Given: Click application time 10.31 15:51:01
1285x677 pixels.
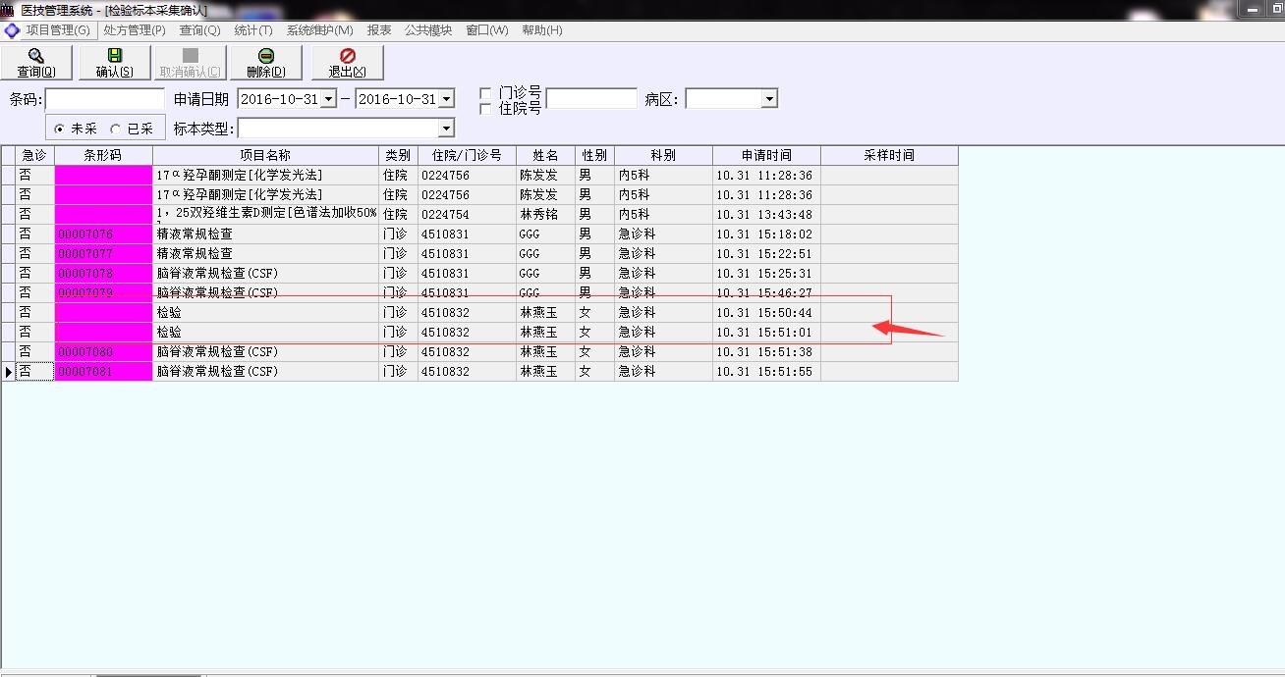Looking at the screenshot, I should coord(764,333).
